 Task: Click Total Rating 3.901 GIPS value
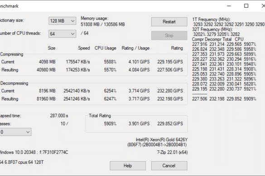pyautogui.click(x=139, y=124)
